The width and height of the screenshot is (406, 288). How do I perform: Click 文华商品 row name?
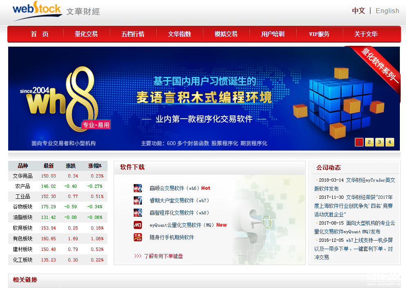tap(23, 176)
